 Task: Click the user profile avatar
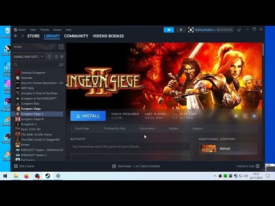[191, 30]
